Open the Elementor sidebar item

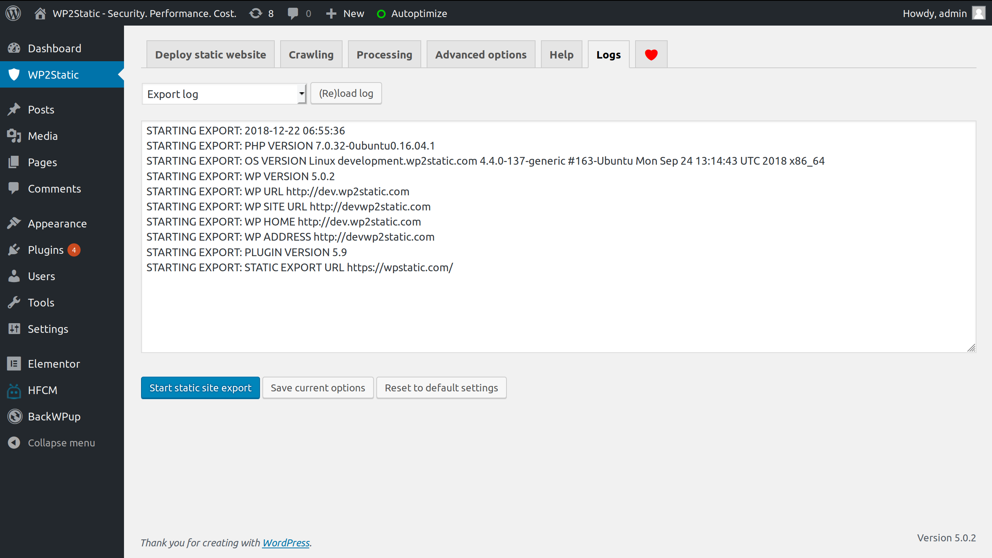click(x=53, y=364)
